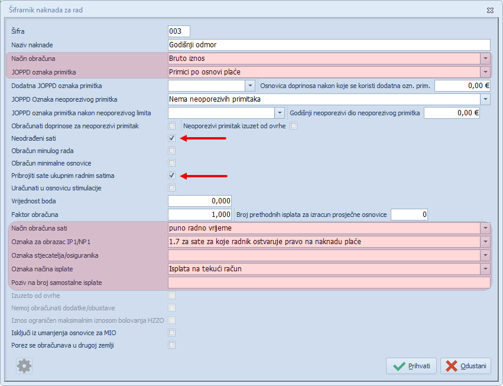The height and width of the screenshot is (386, 503).
Task: Enable Porez se obračunava u drugoj zemlji
Action: tap(172, 345)
